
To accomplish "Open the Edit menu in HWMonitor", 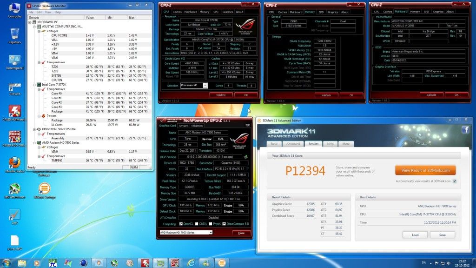I will tap(39, 12).
